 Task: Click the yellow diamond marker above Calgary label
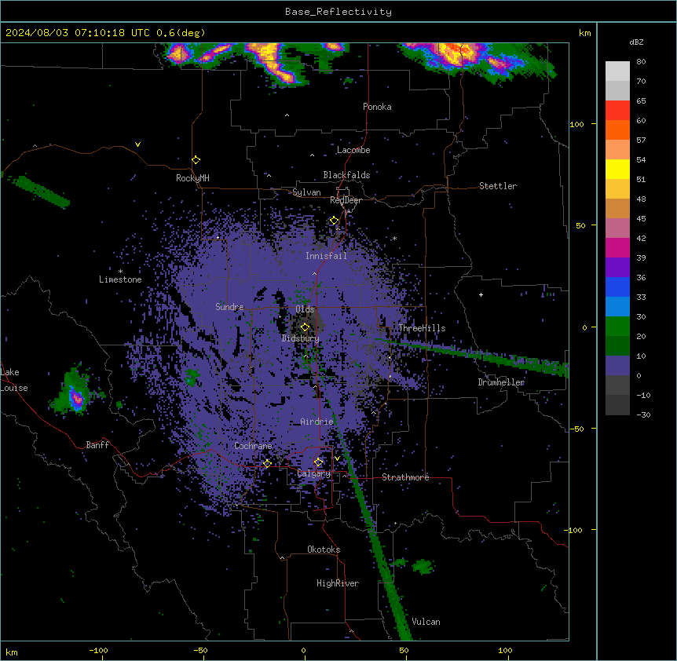(x=318, y=462)
